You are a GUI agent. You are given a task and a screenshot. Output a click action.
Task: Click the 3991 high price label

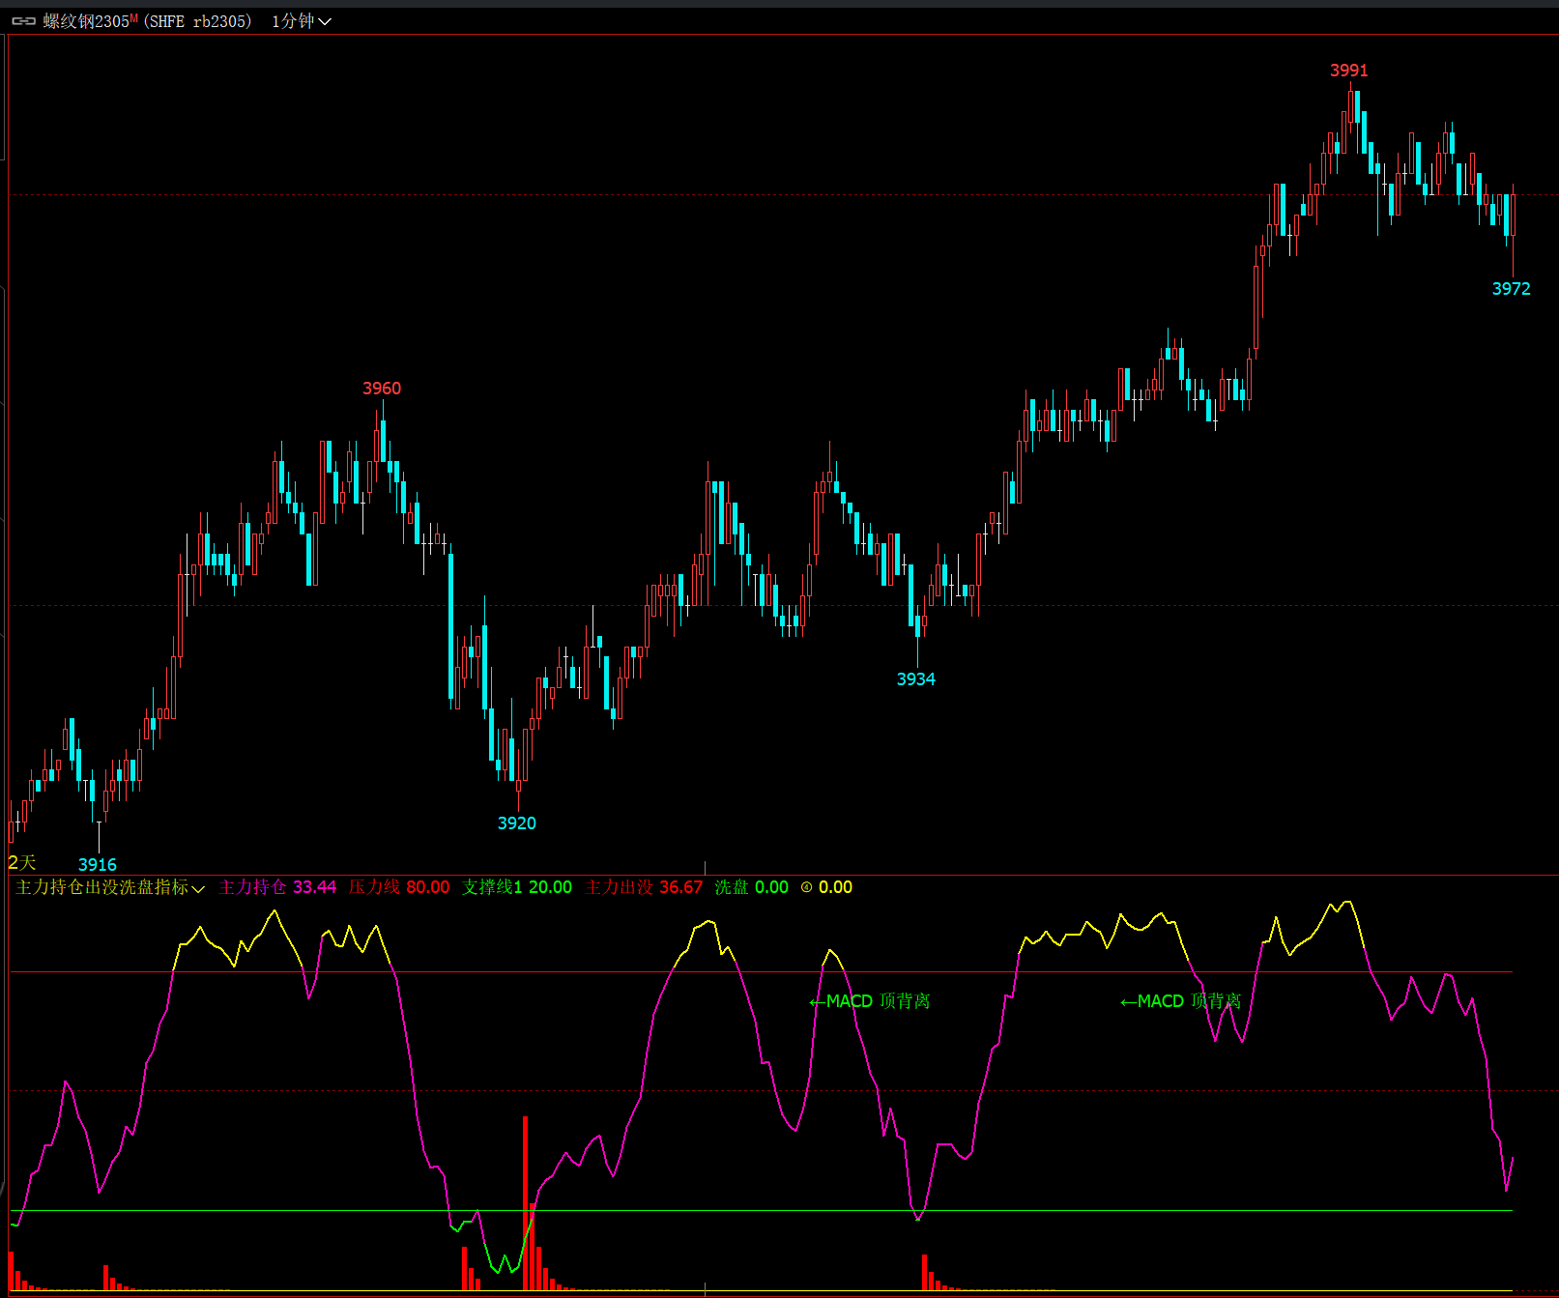[x=1349, y=71]
